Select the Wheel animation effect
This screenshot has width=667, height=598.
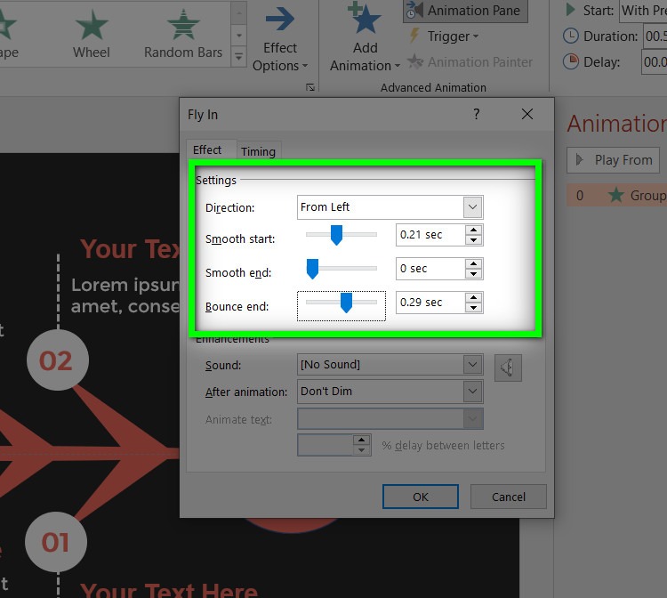(92, 34)
